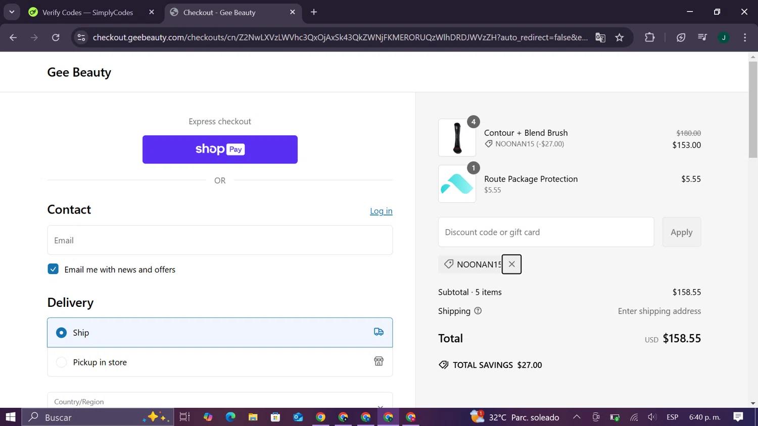
Task: Click the scrollbar down arrow
Action: pos(753,403)
